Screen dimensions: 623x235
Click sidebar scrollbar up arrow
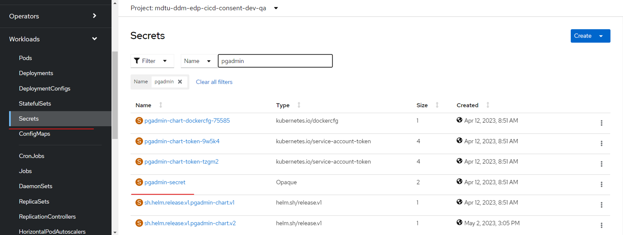[115, 3]
